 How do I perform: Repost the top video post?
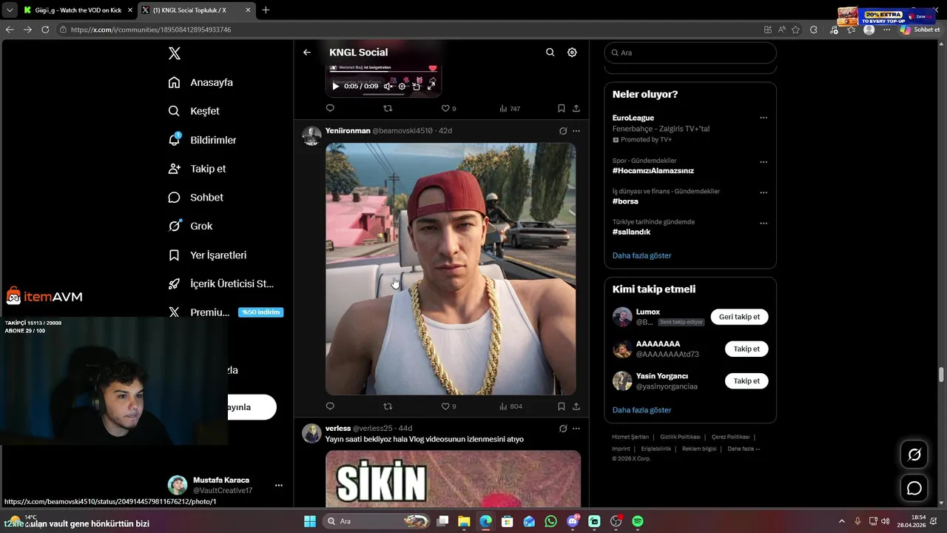pyautogui.click(x=388, y=108)
